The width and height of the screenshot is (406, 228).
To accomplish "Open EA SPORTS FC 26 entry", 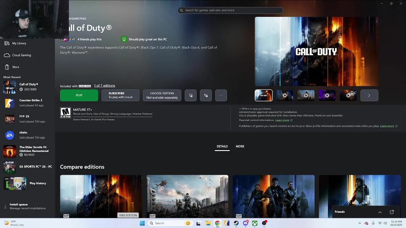I will tap(27, 167).
